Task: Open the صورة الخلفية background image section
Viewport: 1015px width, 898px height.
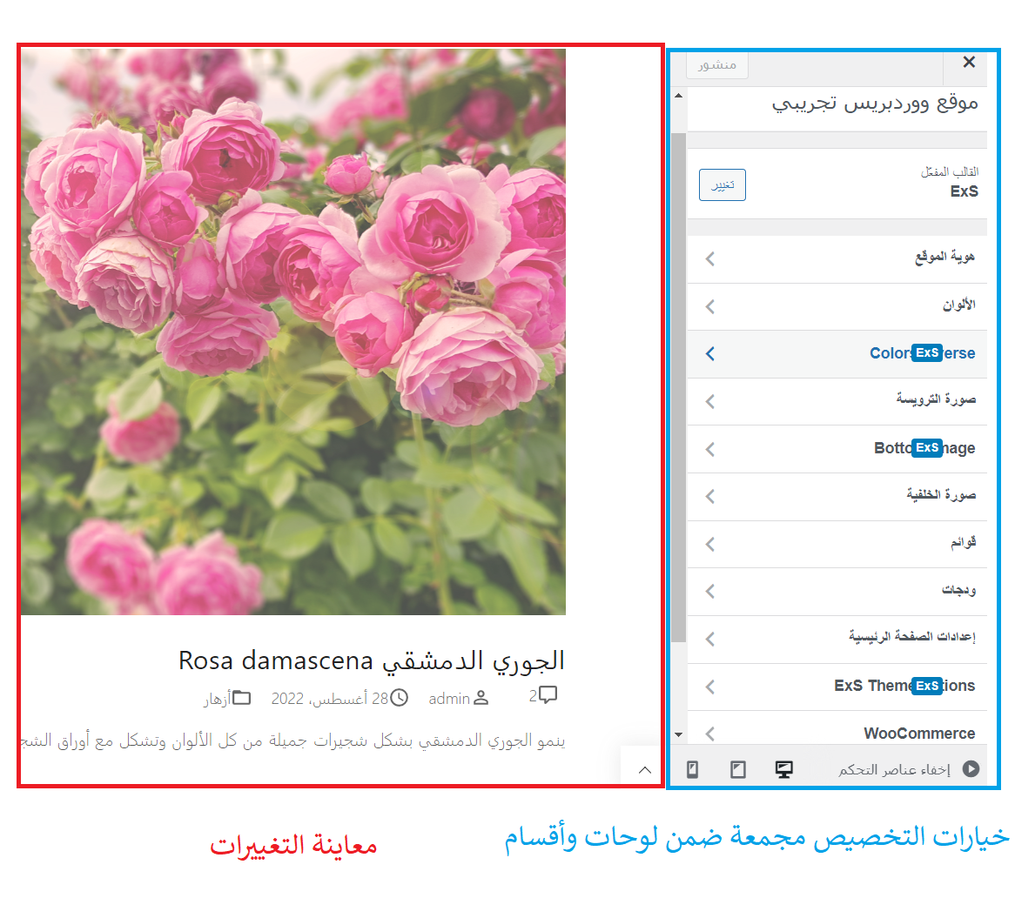Action: coord(837,496)
